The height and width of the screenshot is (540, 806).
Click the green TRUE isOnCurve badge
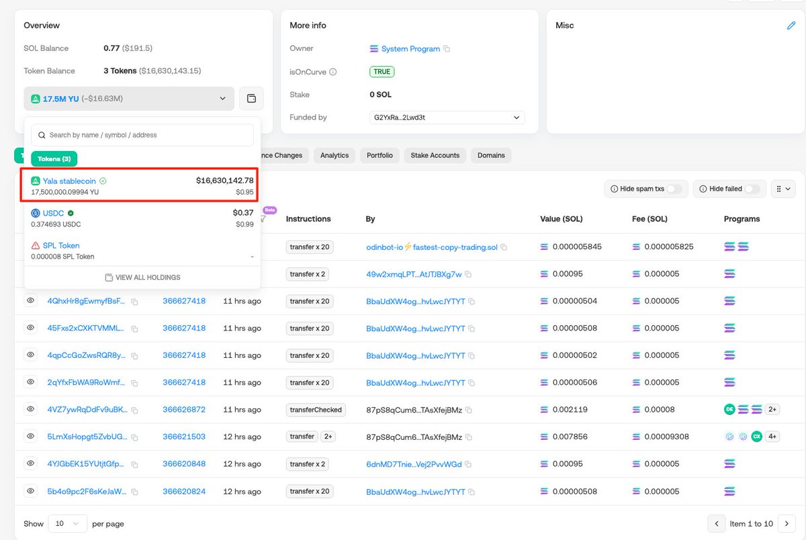(x=382, y=72)
